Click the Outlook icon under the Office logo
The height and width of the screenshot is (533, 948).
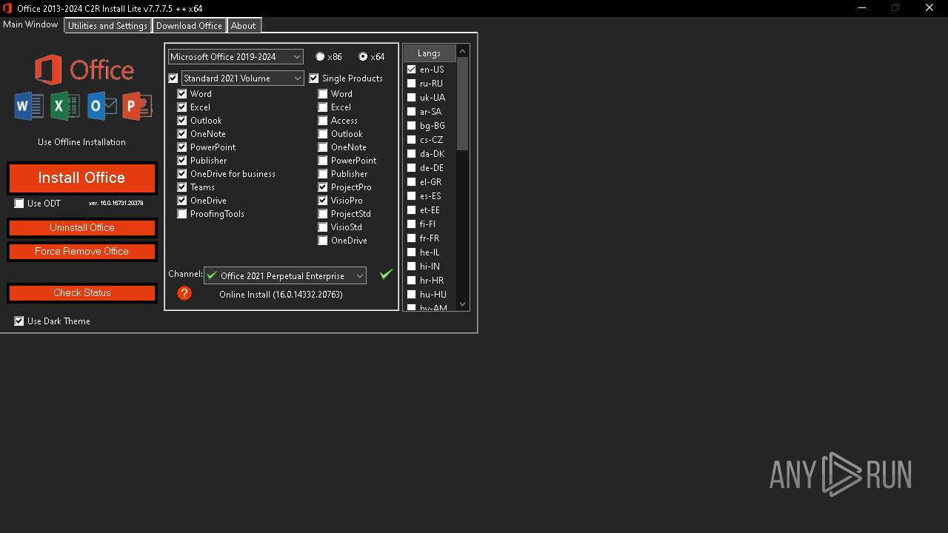pyautogui.click(x=101, y=107)
